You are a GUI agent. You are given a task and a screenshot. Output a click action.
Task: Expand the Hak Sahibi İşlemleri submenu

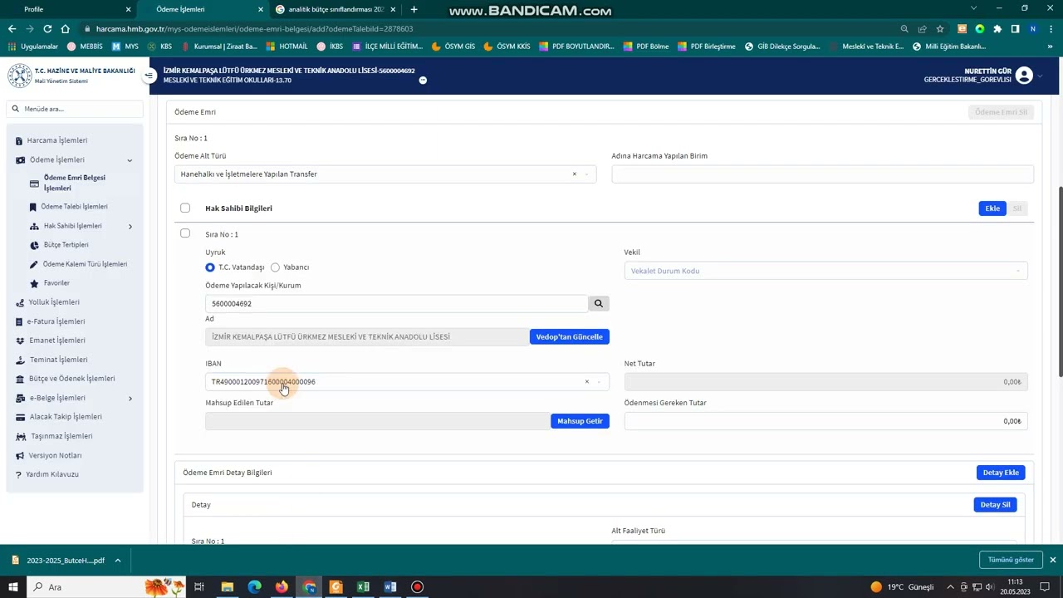coord(130,226)
